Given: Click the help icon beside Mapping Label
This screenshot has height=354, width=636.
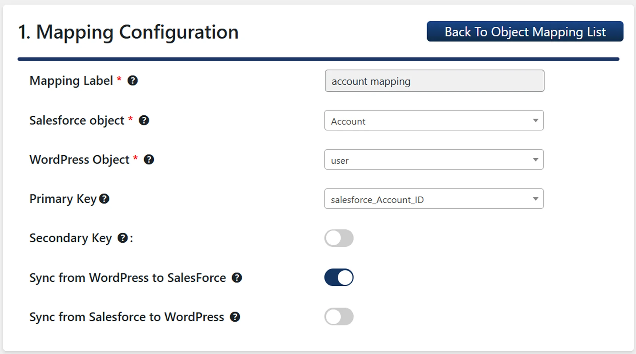Looking at the screenshot, I should point(132,81).
